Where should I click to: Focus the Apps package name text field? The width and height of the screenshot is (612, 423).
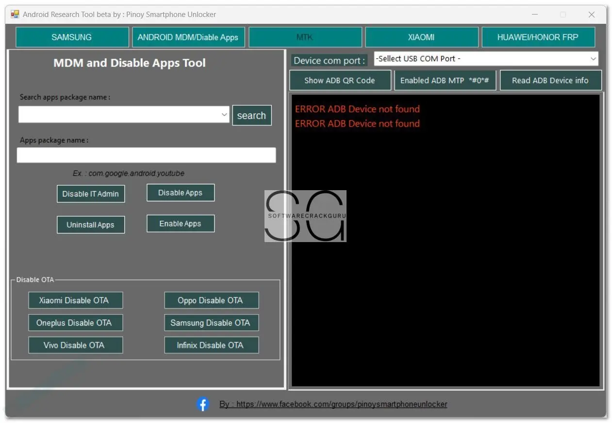coord(146,155)
